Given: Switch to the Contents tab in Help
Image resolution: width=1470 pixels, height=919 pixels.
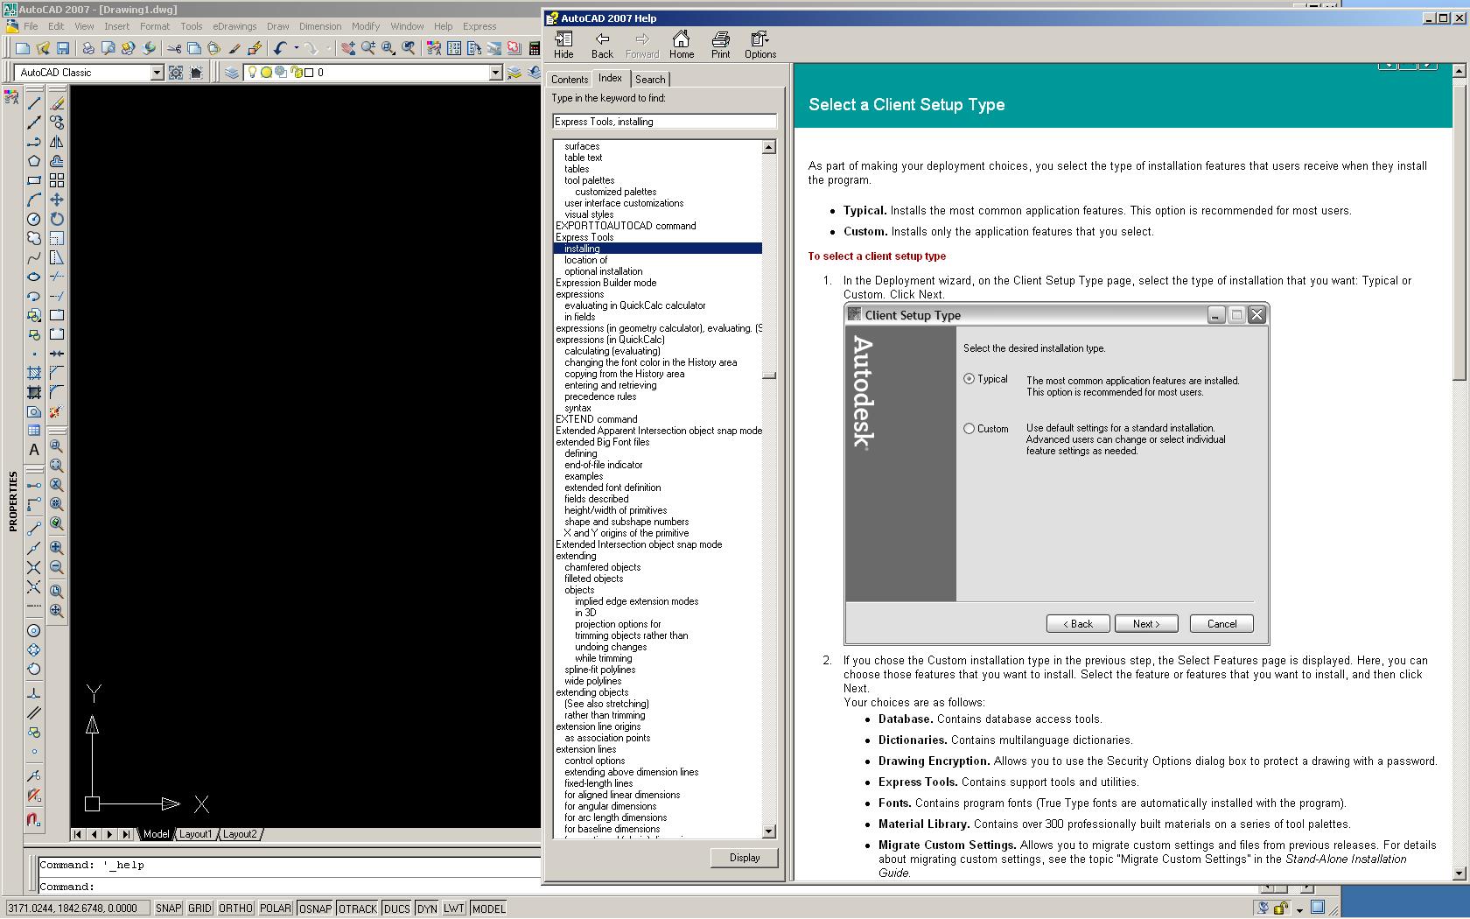Looking at the screenshot, I should tap(570, 80).
